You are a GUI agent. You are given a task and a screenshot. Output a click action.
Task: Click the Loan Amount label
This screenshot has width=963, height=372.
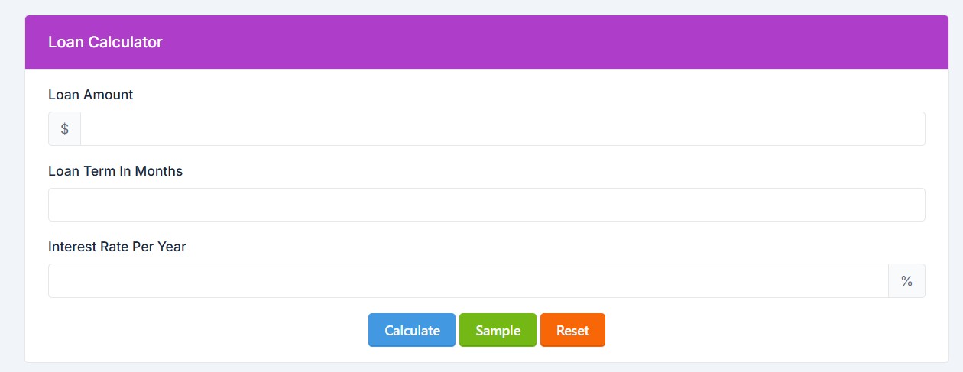[x=90, y=95]
